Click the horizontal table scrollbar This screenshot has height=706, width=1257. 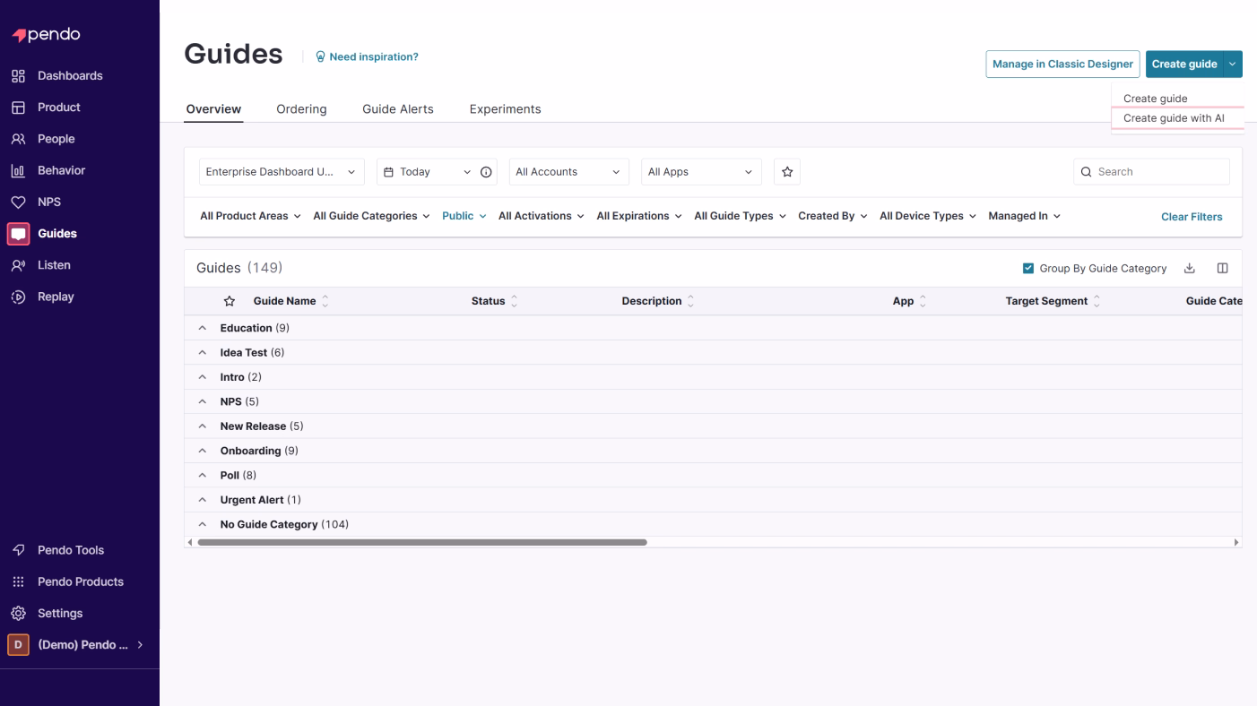421,542
